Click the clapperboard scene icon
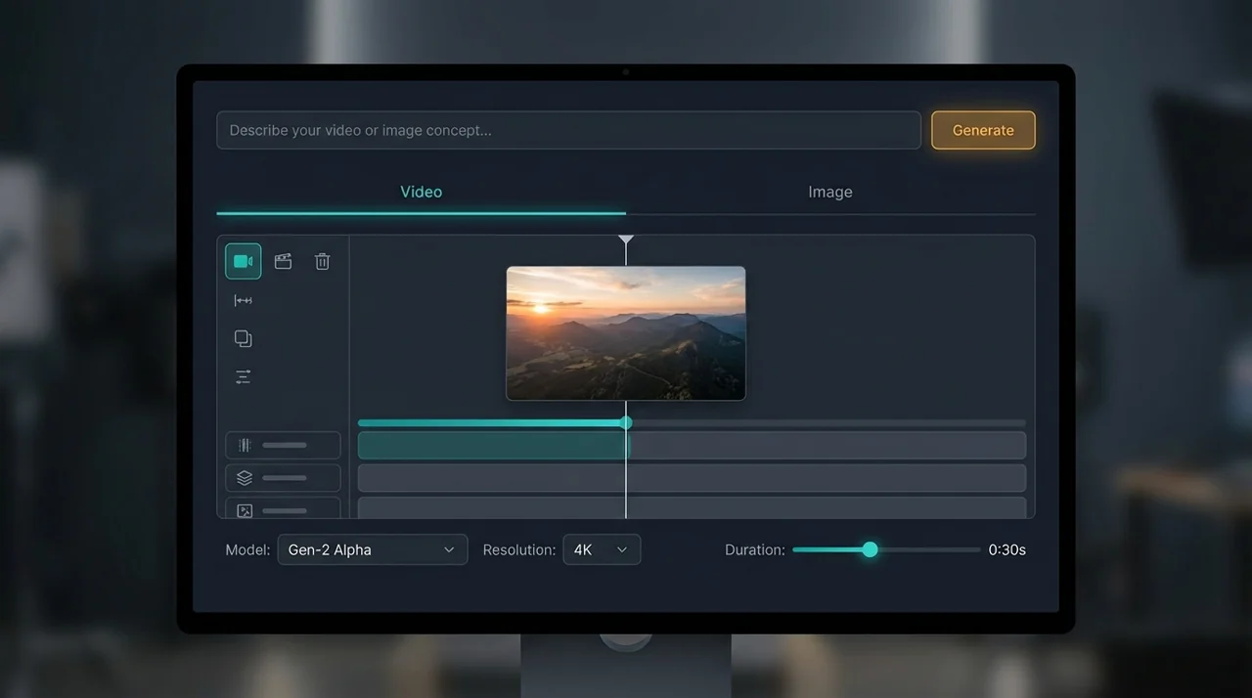Viewport: 1252px width, 698px height. (x=283, y=261)
